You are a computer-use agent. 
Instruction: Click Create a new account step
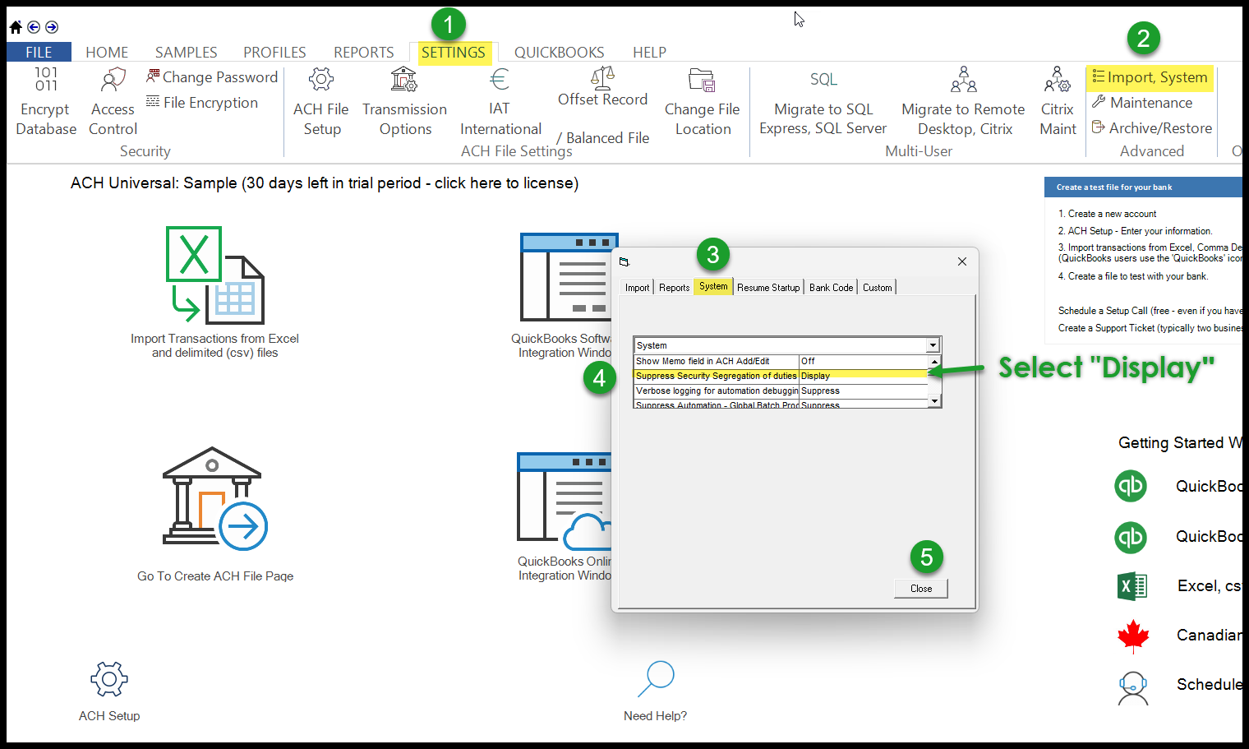[1107, 214]
